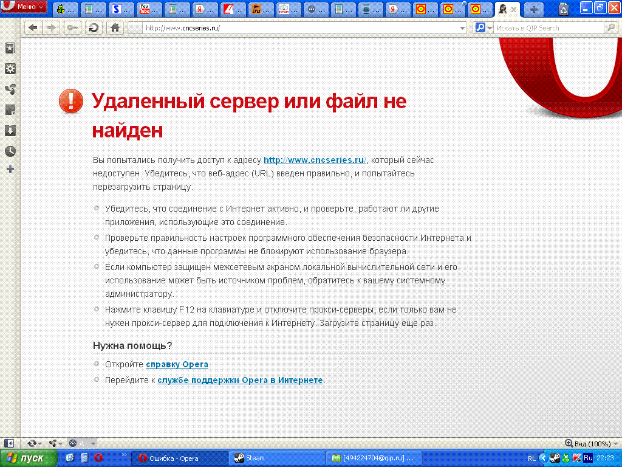Open the 494224704@qip.ru taskbar window
Screen dimensions: 622x467
[374, 458]
